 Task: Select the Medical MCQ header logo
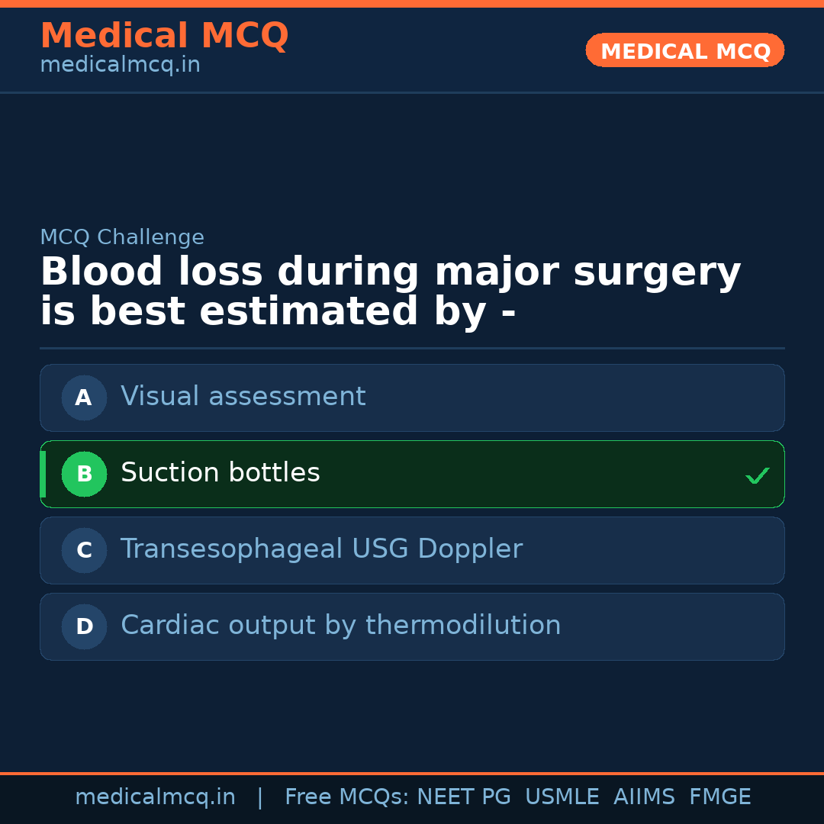164,35
